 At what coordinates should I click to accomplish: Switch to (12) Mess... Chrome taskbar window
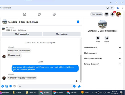tap(59, 93)
